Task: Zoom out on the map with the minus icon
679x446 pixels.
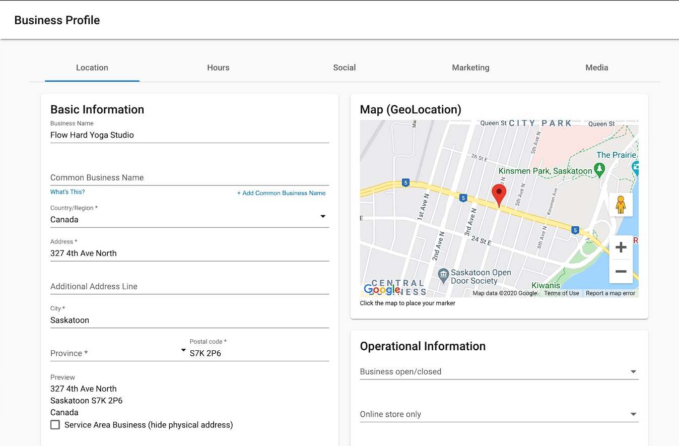Action: click(x=621, y=272)
